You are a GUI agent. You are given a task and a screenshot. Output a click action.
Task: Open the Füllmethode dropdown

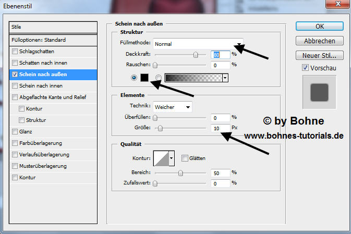[x=198, y=44]
